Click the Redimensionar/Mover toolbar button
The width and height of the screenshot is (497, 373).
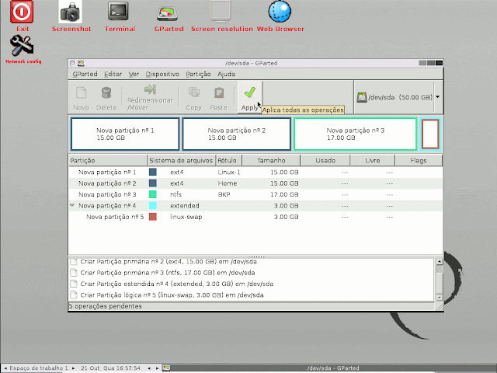[150, 98]
